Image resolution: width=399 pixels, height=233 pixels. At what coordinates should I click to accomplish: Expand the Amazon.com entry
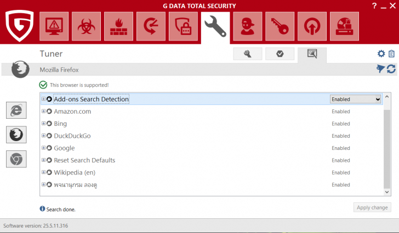tap(43, 111)
